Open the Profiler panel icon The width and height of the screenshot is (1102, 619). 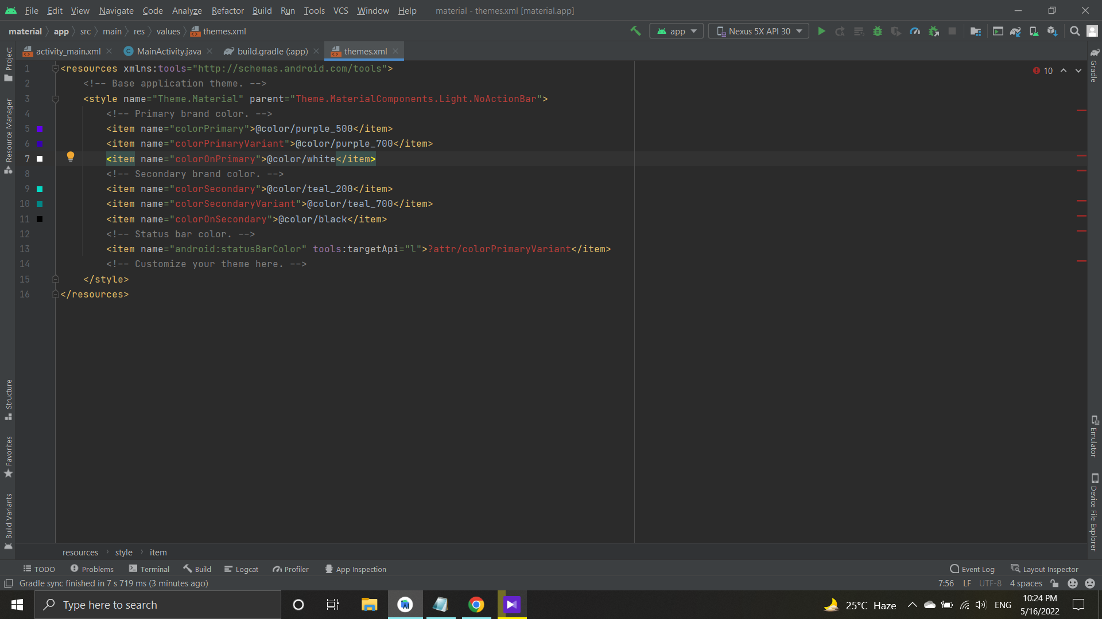[x=292, y=569]
